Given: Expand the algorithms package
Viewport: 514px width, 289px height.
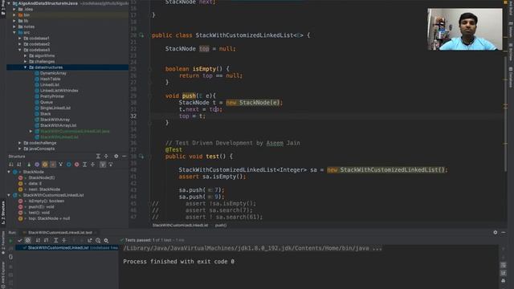Looking at the screenshot, I should tap(25, 55).
